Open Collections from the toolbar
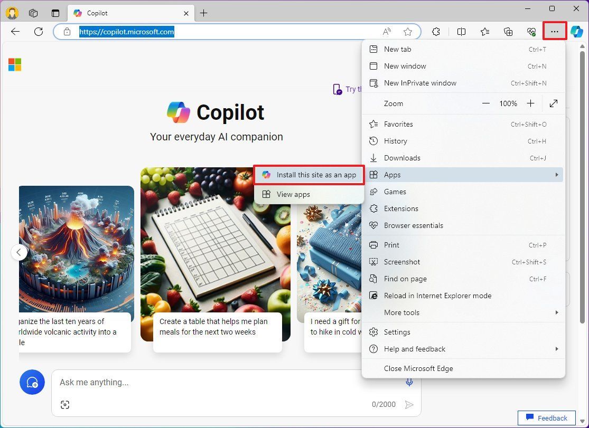The width and height of the screenshot is (589, 428). tap(508, 32)
